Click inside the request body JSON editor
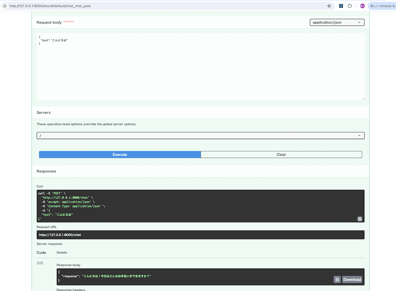 point(200,66)
